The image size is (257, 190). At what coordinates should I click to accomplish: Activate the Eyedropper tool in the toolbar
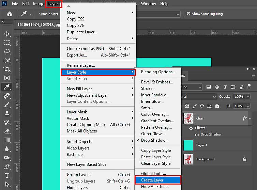click(x=7, y=87)
